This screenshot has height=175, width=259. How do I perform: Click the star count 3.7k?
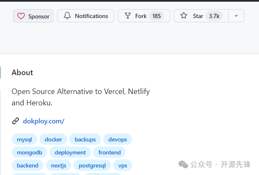click(214, 16)
